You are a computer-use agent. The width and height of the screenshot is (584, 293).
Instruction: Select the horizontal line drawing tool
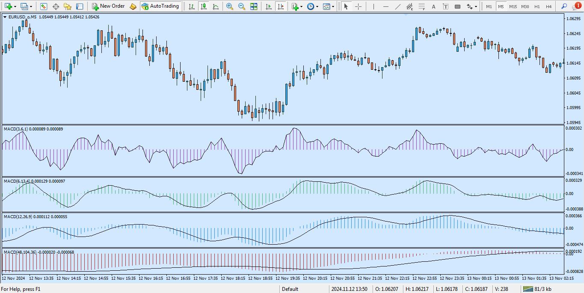pos(385,6)
